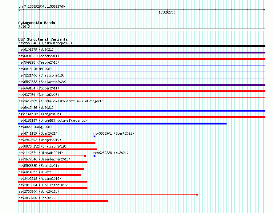This screenshot has width=274, height=213.
Task: Click the nsv5556846 (ByrskaBishop2022) label
Action: click(x=45, y=43)
